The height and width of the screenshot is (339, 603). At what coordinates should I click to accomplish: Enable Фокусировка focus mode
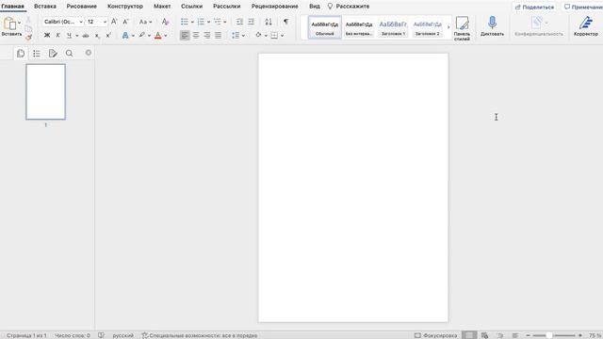coord(435,335)
